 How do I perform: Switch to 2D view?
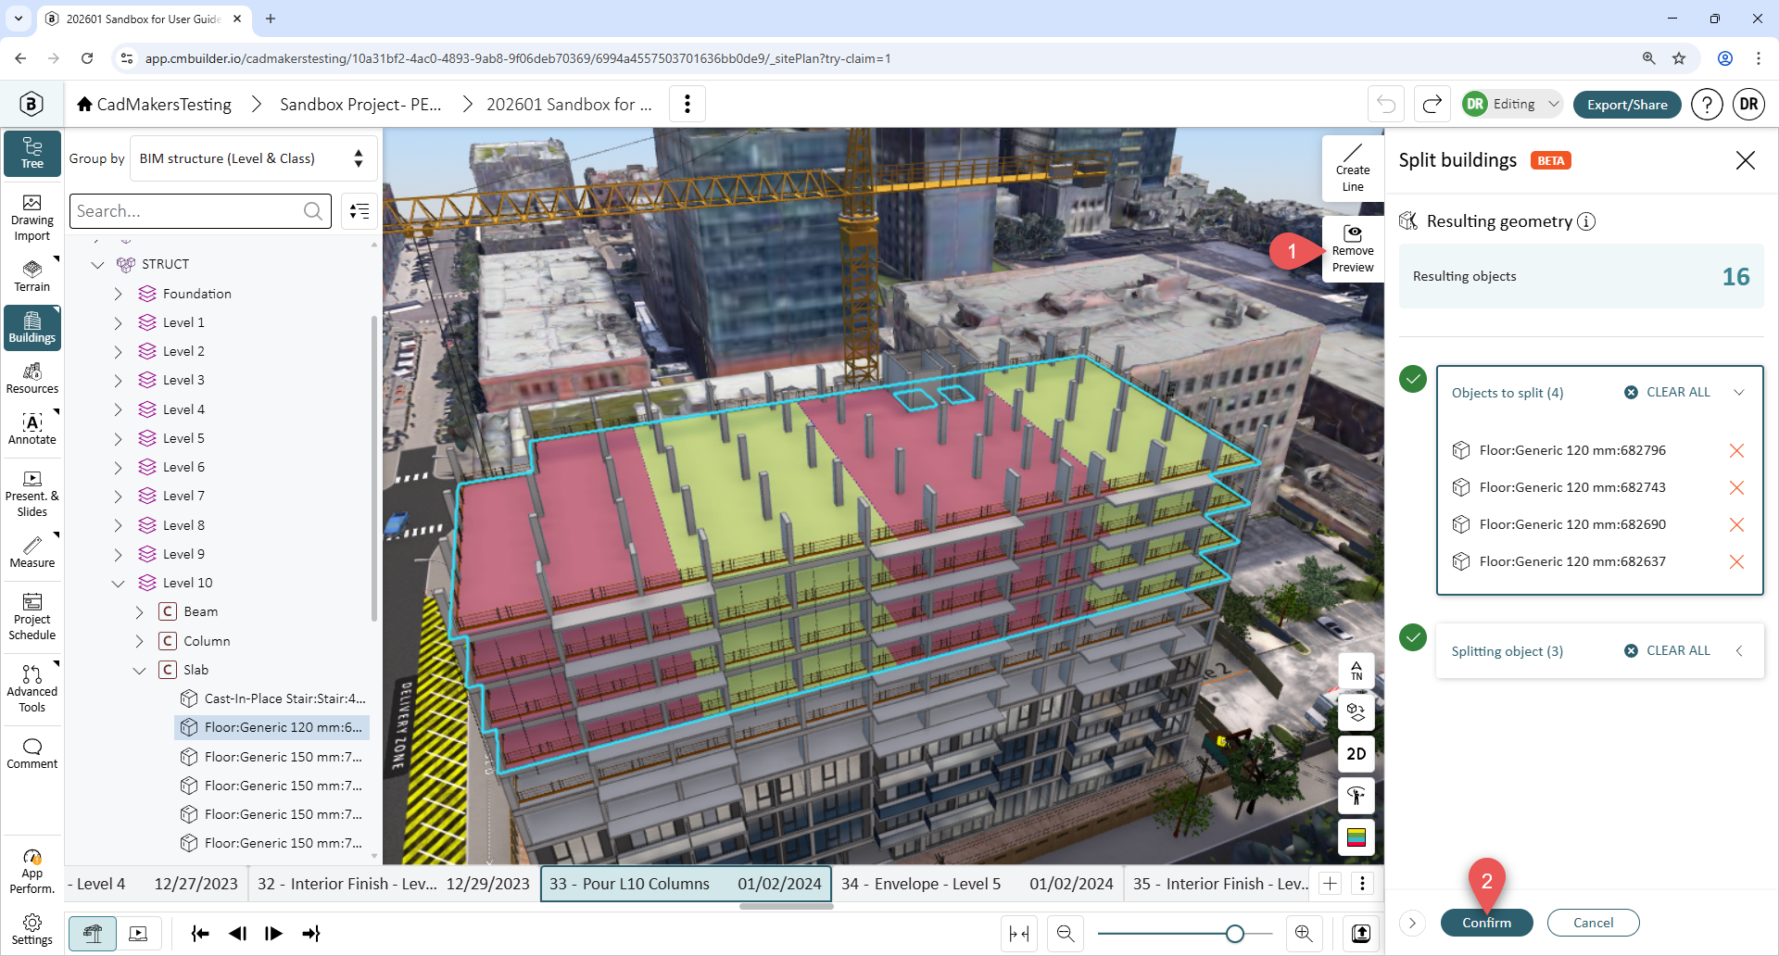(1356, 754)
